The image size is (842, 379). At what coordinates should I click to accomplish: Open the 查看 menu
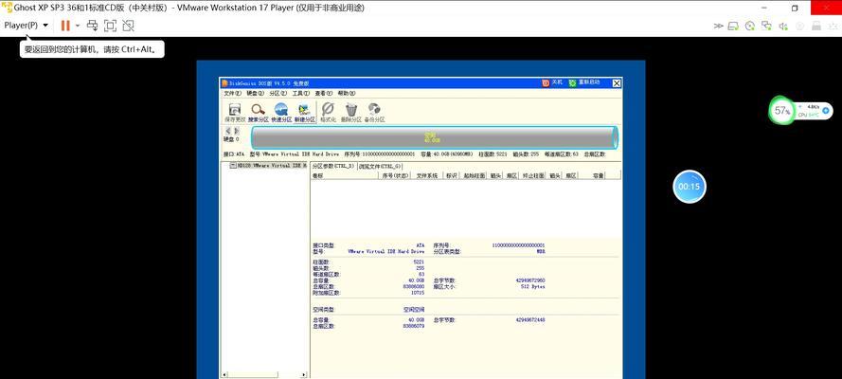tap(323, 94)
